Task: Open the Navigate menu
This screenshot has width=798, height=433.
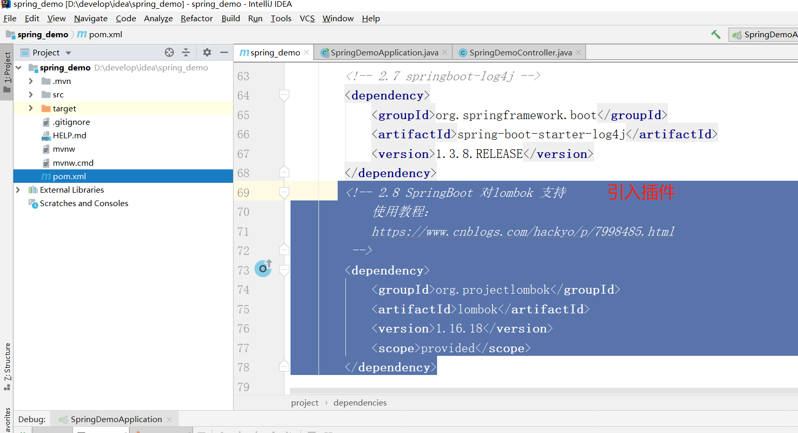Action: coord(91,19)
